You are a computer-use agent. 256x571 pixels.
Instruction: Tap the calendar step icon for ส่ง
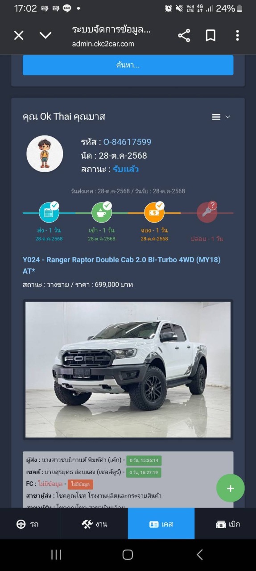point(49,212)
